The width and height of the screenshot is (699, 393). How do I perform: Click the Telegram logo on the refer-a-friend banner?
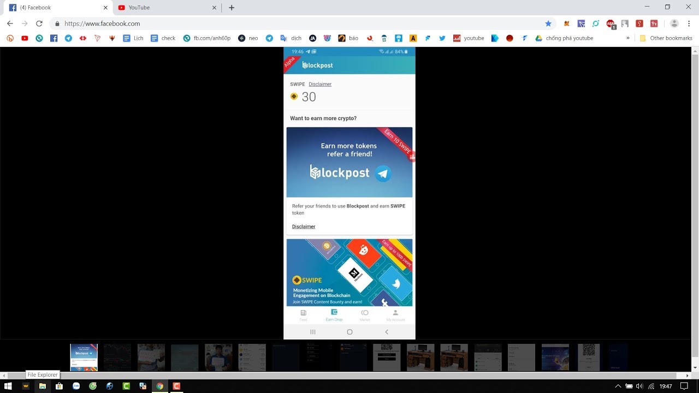[383, 174]
